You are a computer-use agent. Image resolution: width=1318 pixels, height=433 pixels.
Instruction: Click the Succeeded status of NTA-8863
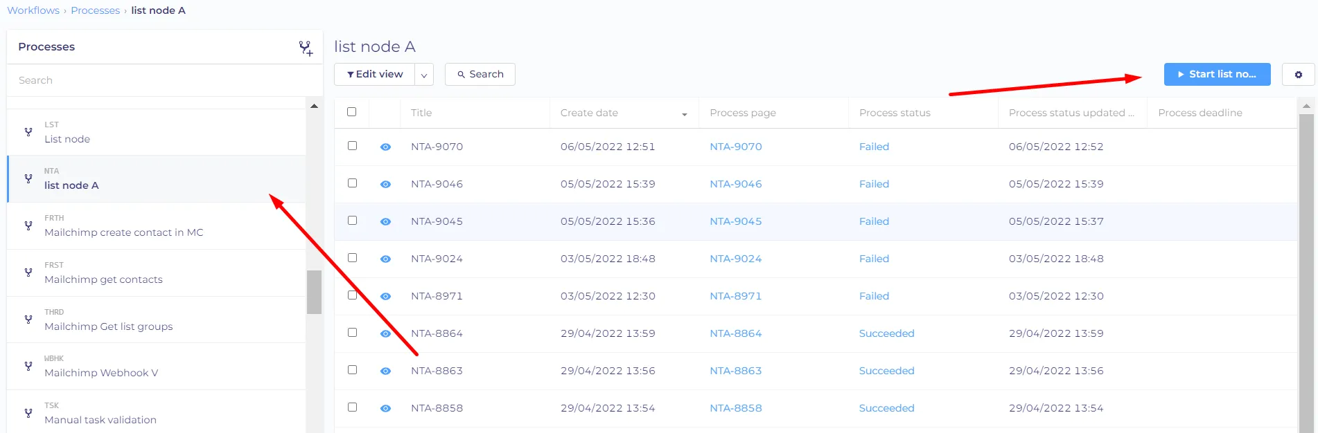(x=887, y=371)
